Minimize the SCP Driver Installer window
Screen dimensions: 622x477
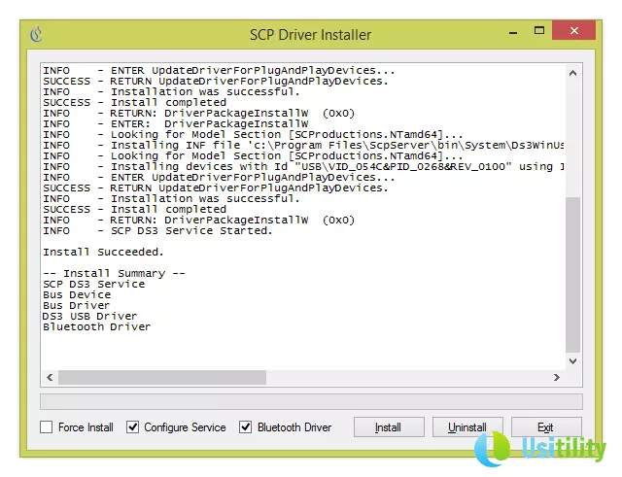click(x=511, y=34)
